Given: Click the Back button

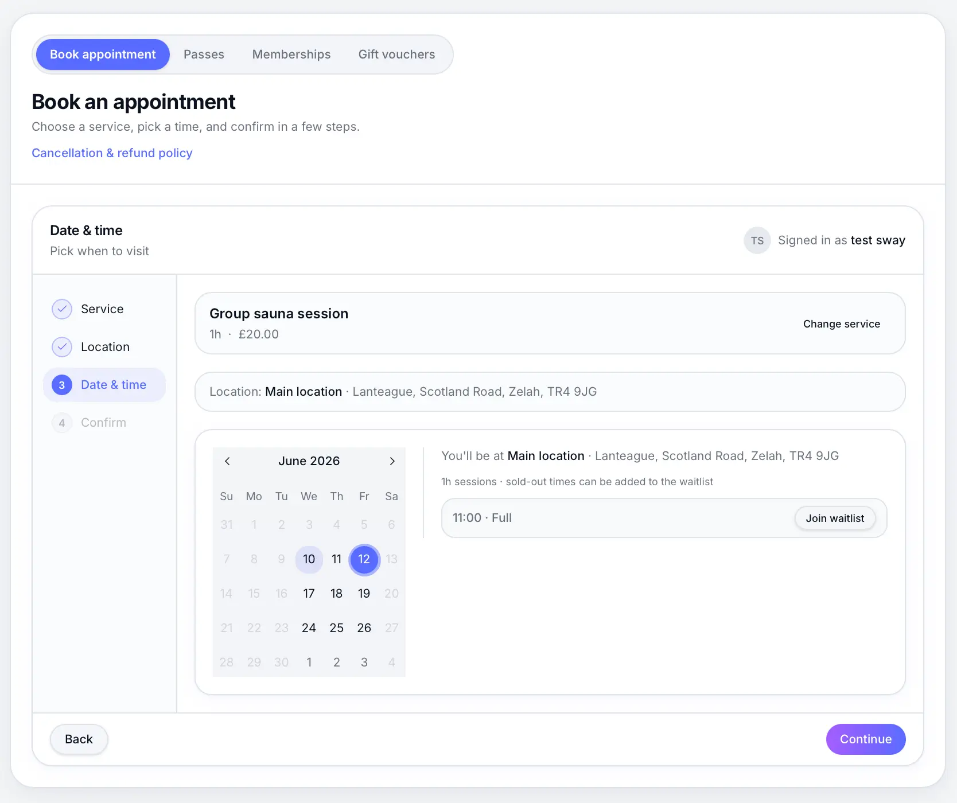Looking at the screenshot, I should coord(79,739).
